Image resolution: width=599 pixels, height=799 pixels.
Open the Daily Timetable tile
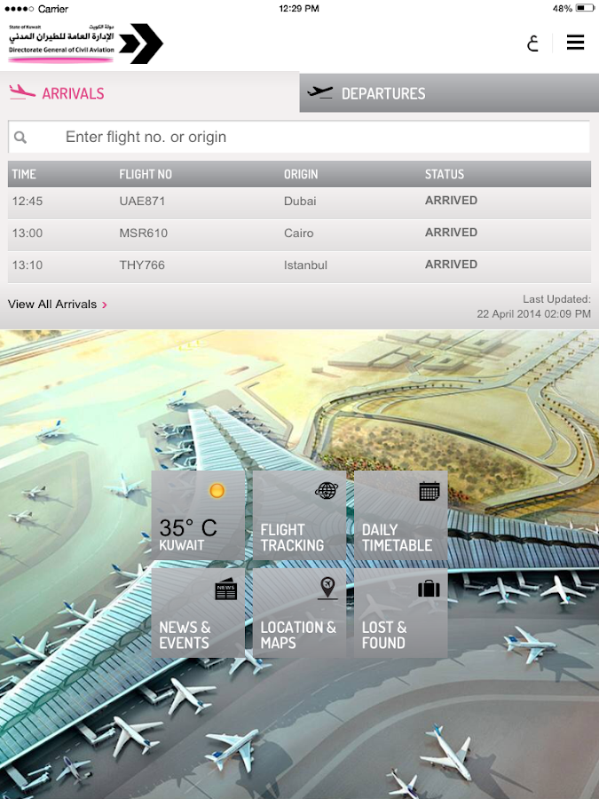(401, 516)
